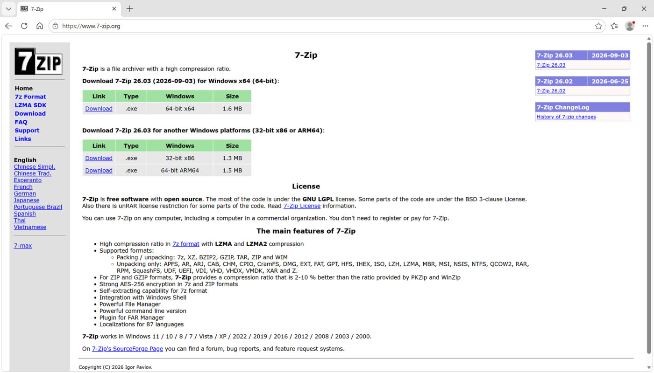
Task: Open the Support page
Action: [27, 131]
